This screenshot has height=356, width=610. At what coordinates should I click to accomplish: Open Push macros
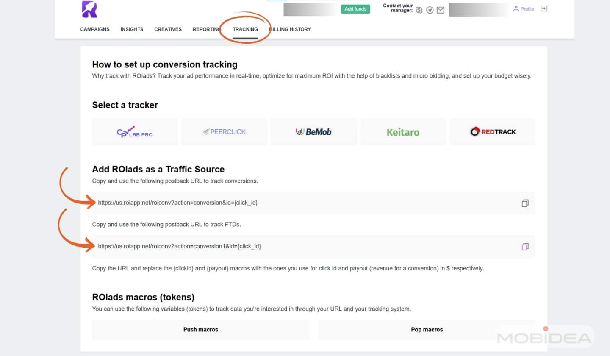click(200, 329)
